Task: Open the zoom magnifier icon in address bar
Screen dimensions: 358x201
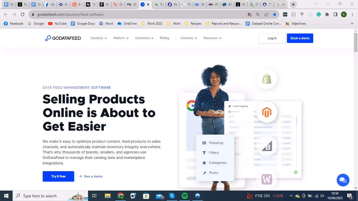Action: [x=258, y=15]
